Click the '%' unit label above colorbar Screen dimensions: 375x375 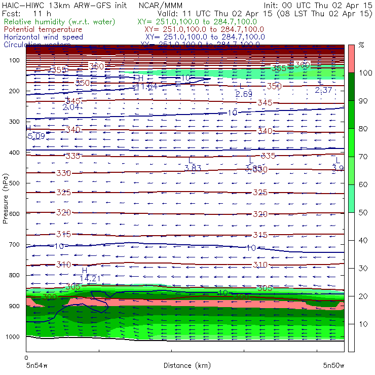point(361,45)
